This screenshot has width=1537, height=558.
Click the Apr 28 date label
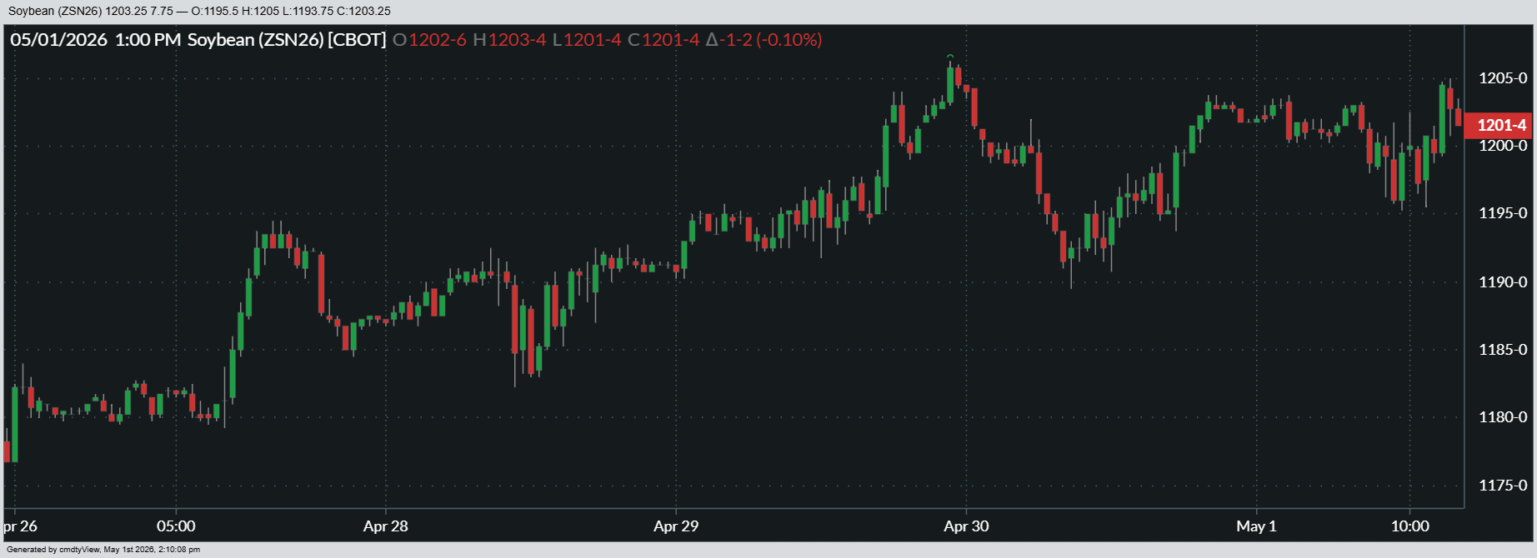coord(386,526)
